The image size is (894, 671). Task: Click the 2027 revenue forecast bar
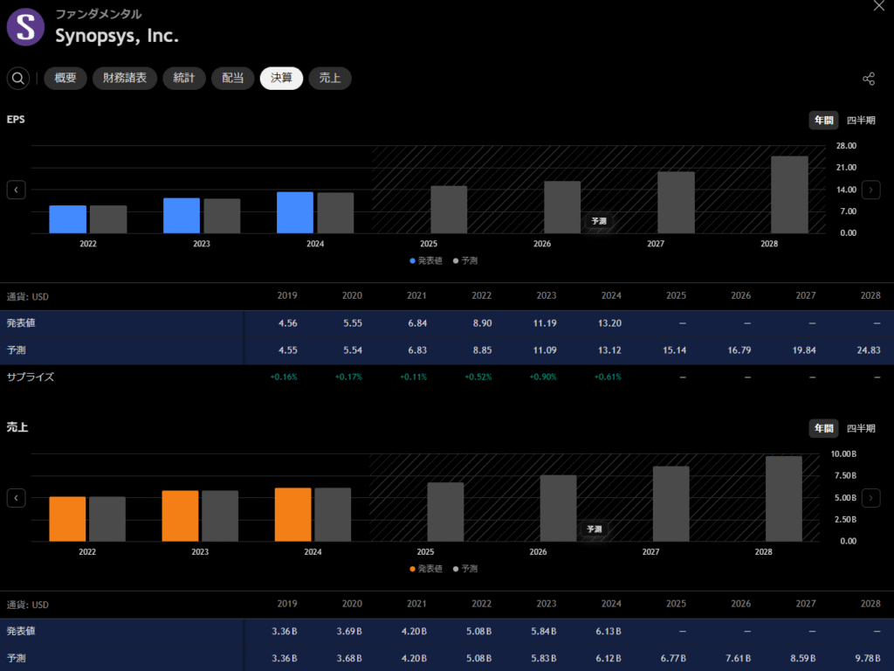671,504
